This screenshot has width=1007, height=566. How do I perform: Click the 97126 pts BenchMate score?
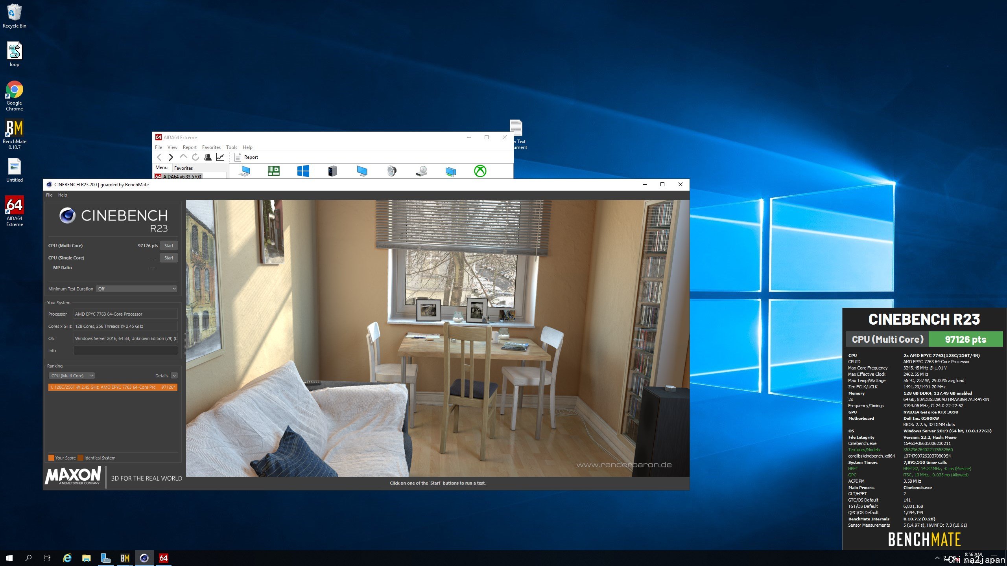pyautogui.click(x=965, y=340)
